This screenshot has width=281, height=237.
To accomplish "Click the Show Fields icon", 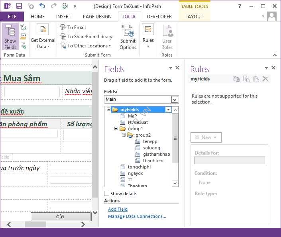I will coord(10,37).
